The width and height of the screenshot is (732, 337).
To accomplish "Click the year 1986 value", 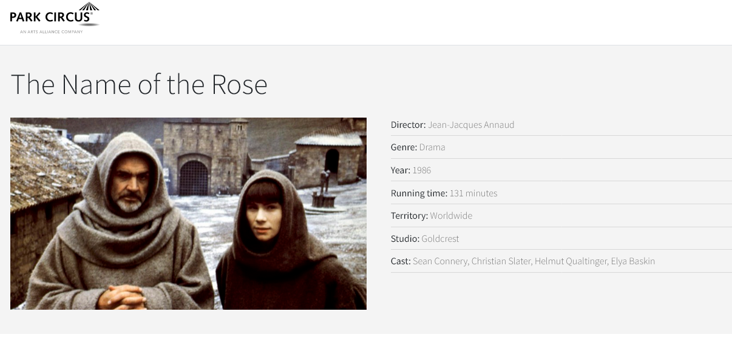I will pyautogui.click(x=422, y=170).
